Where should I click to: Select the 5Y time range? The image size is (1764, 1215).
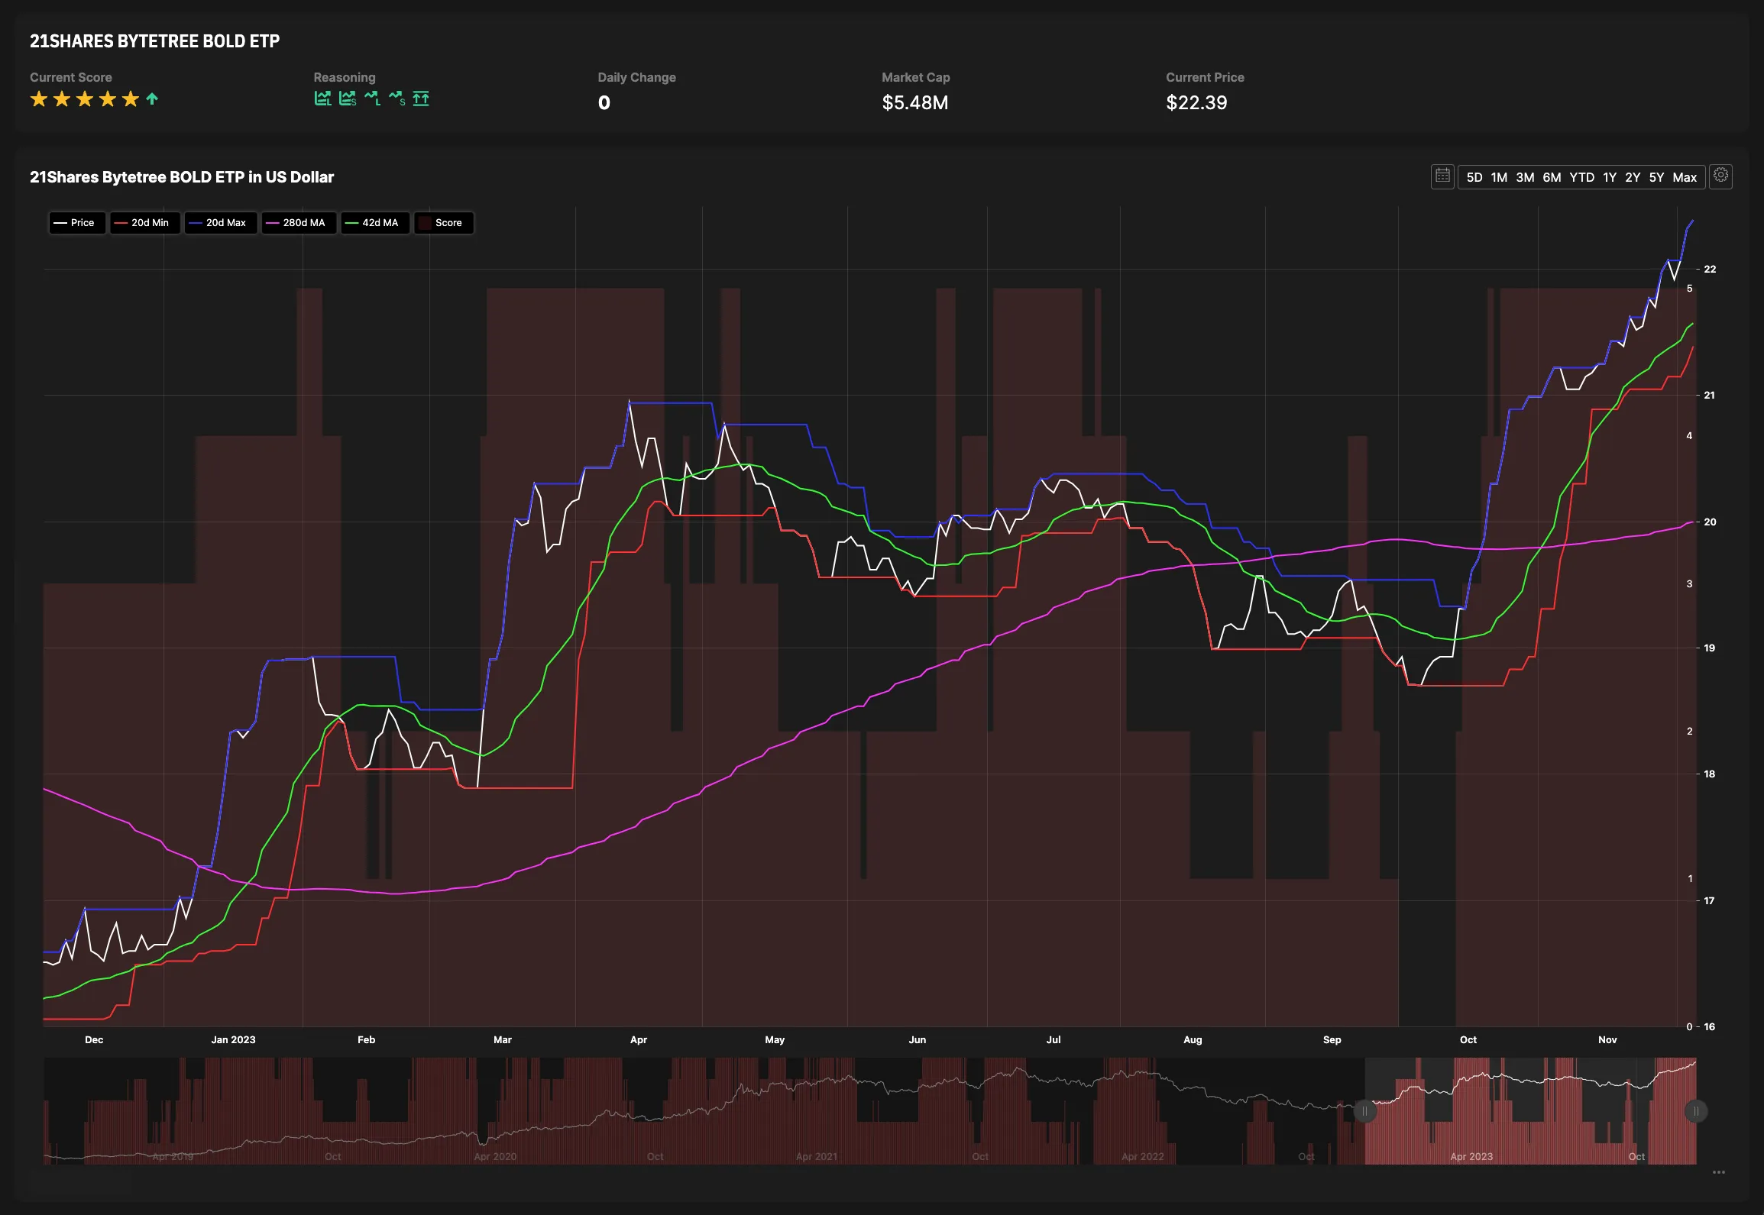click(1656, 177)
